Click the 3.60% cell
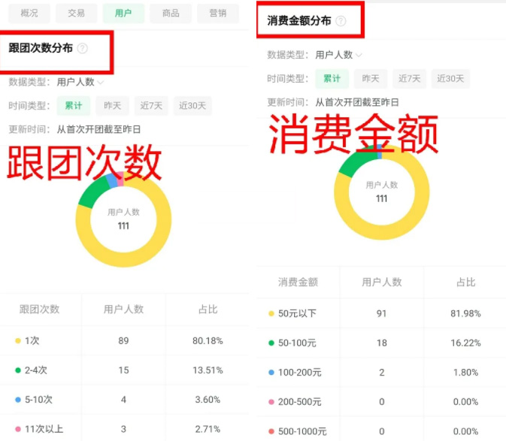Image resolution: width=506 pixels, height=441 pixels. (x=208, y=400)
